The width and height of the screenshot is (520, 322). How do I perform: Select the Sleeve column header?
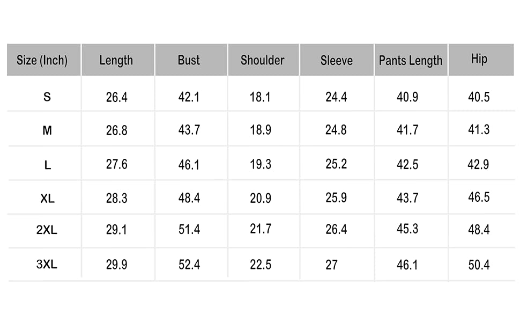click(337, 60)
